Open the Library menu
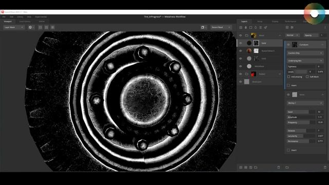The image size is (329, 185). coord(20,17)
